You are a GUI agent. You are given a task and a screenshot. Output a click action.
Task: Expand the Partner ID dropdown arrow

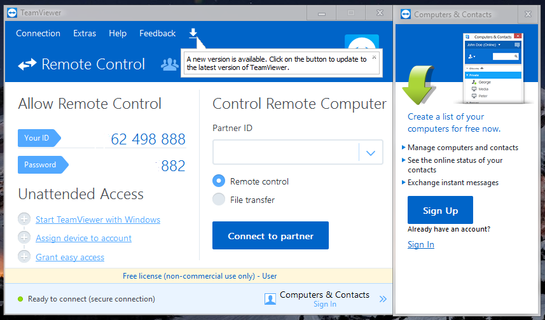[x=371, y=152]
